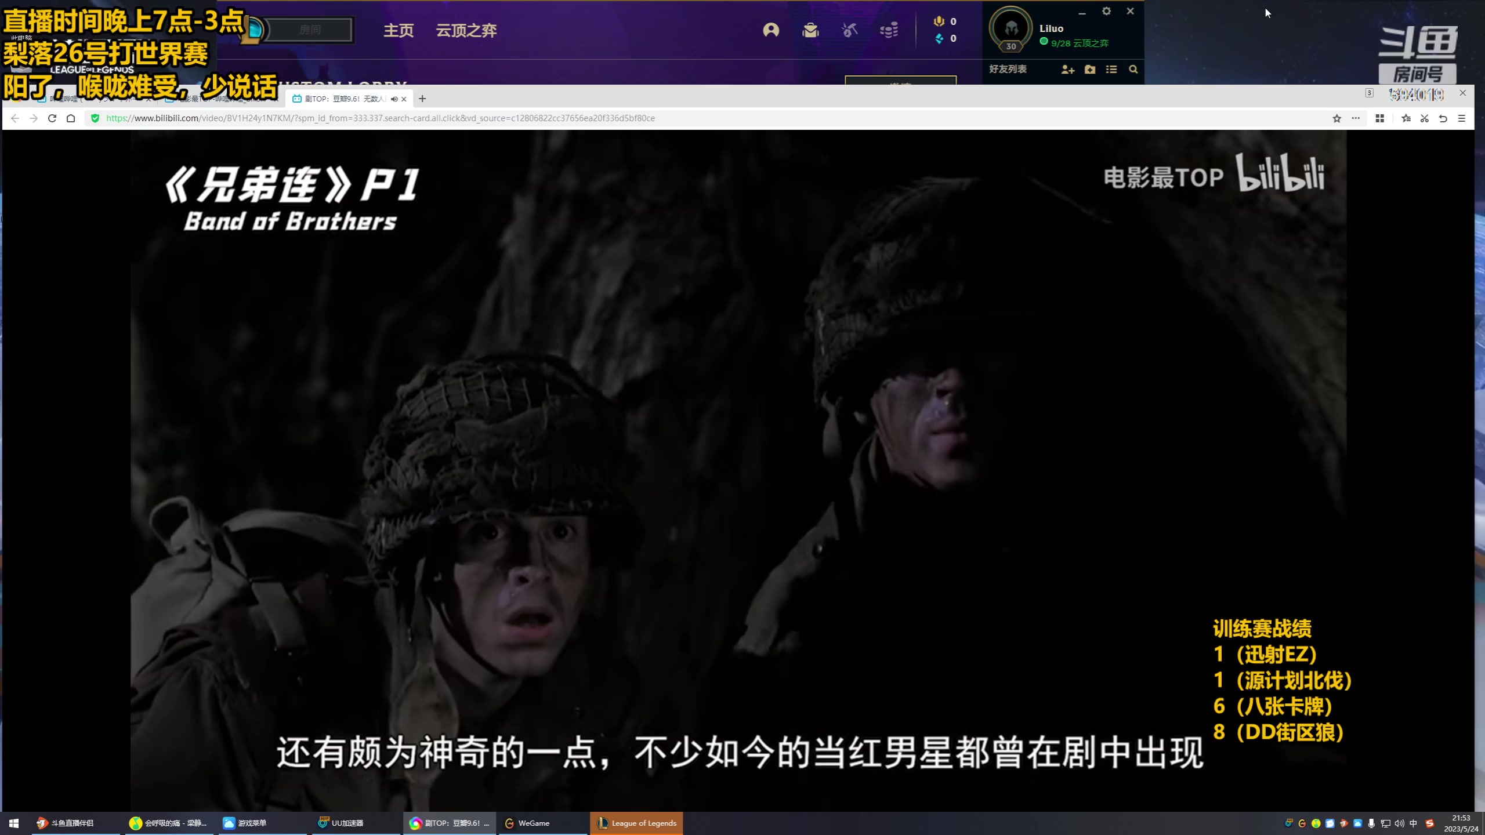Click the 9/28 云顶之弈 status text
The image size is (1485, 835).
tap(1080, 43)
